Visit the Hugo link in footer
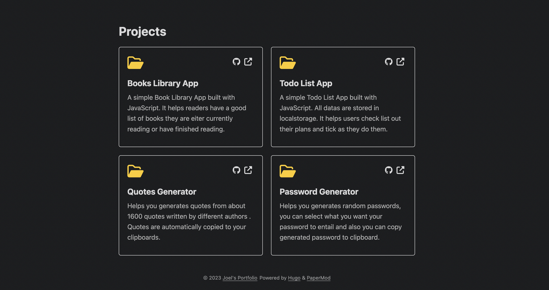The image size is (549, 290). click(294, 278)
